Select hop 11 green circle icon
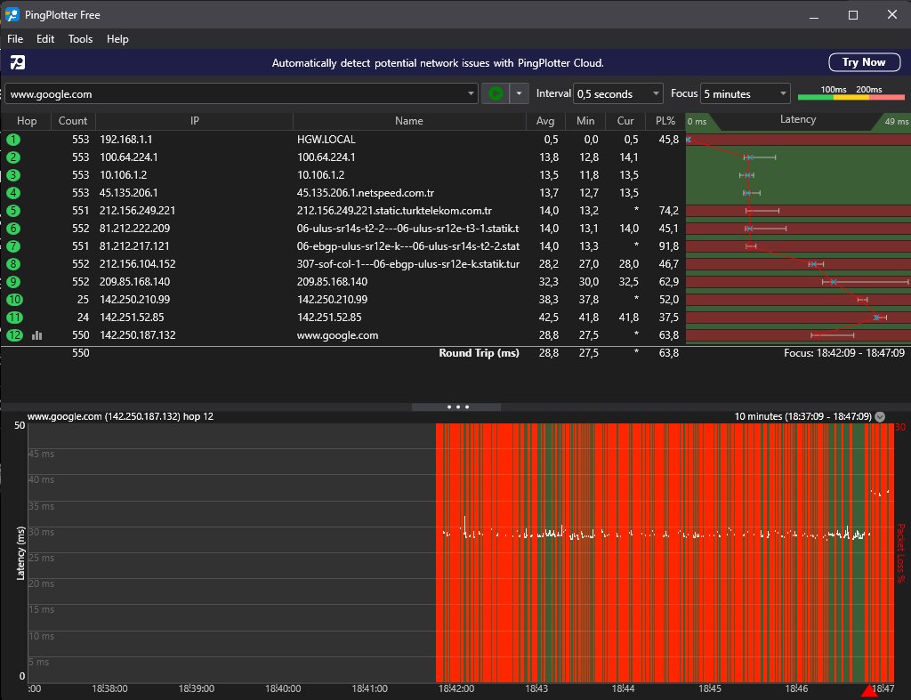 [x=14, y=318]
